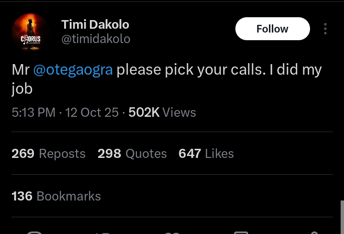Viewport: 344px width, 234px height.
Task: Open the 269 Reposts list
Action: 48,154
